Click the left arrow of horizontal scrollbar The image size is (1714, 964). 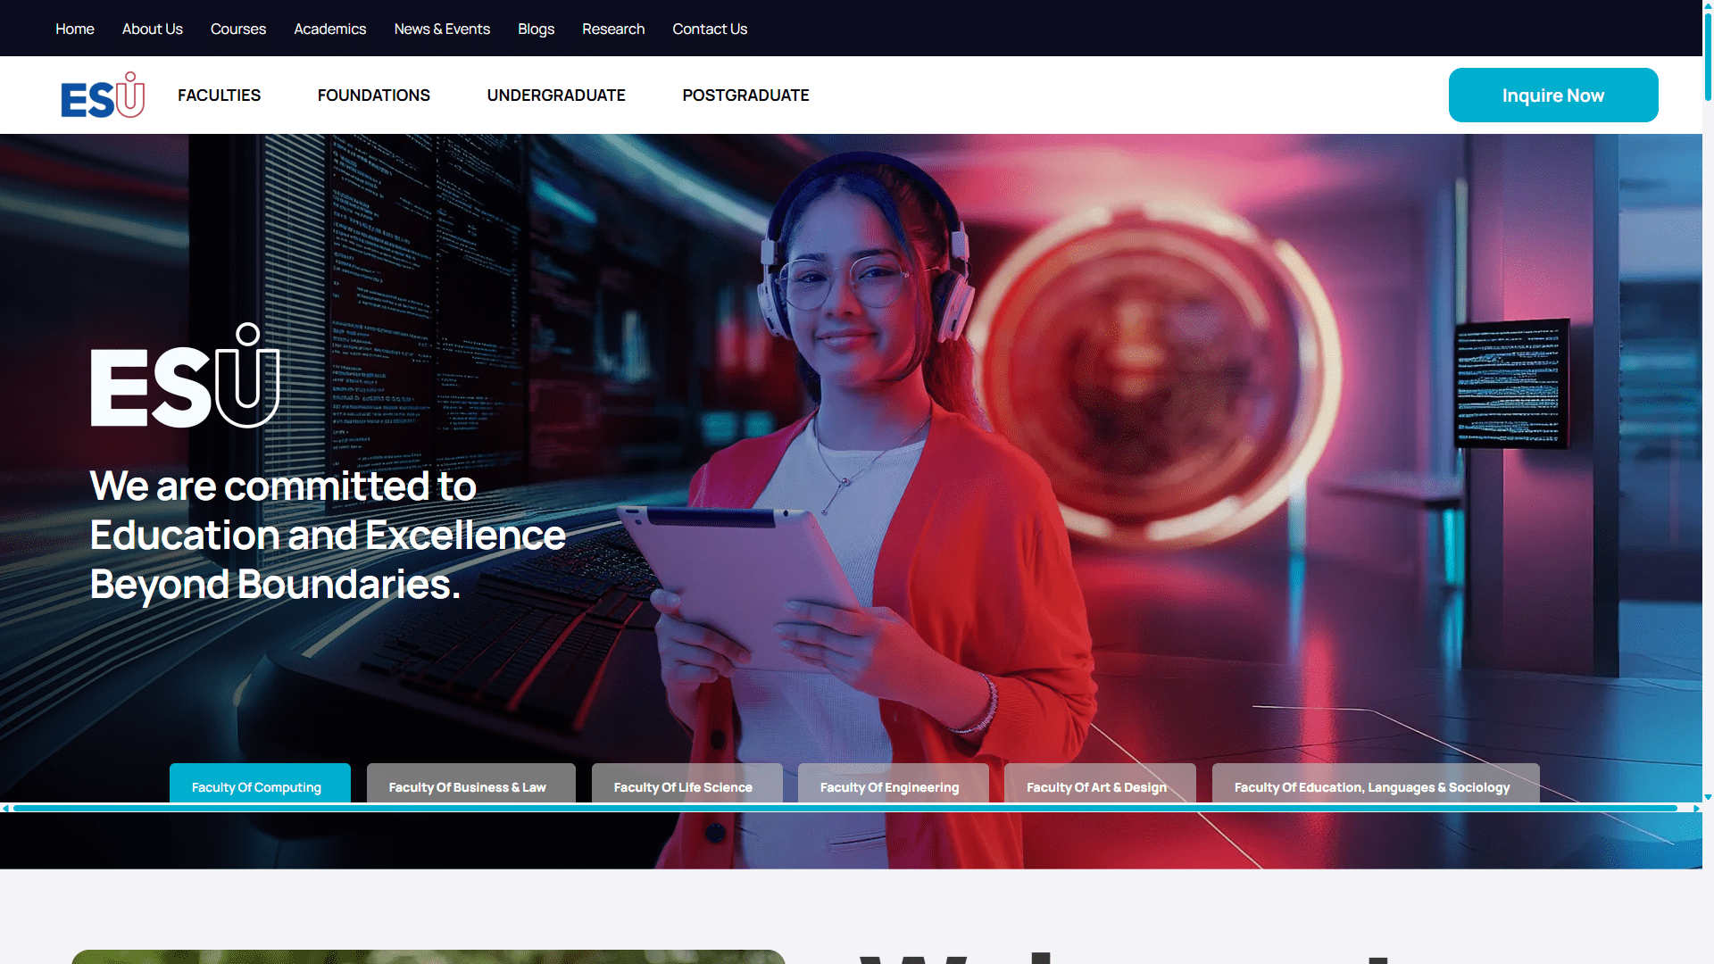[5, 809]
